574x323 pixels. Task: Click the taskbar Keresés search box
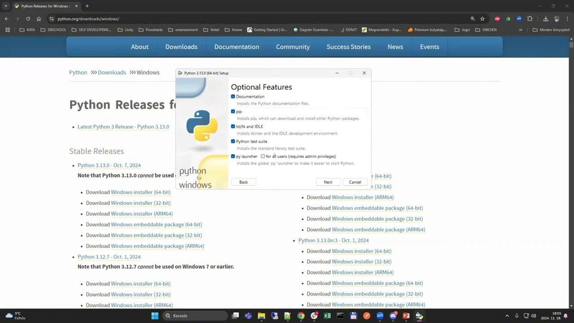[195, 316]
